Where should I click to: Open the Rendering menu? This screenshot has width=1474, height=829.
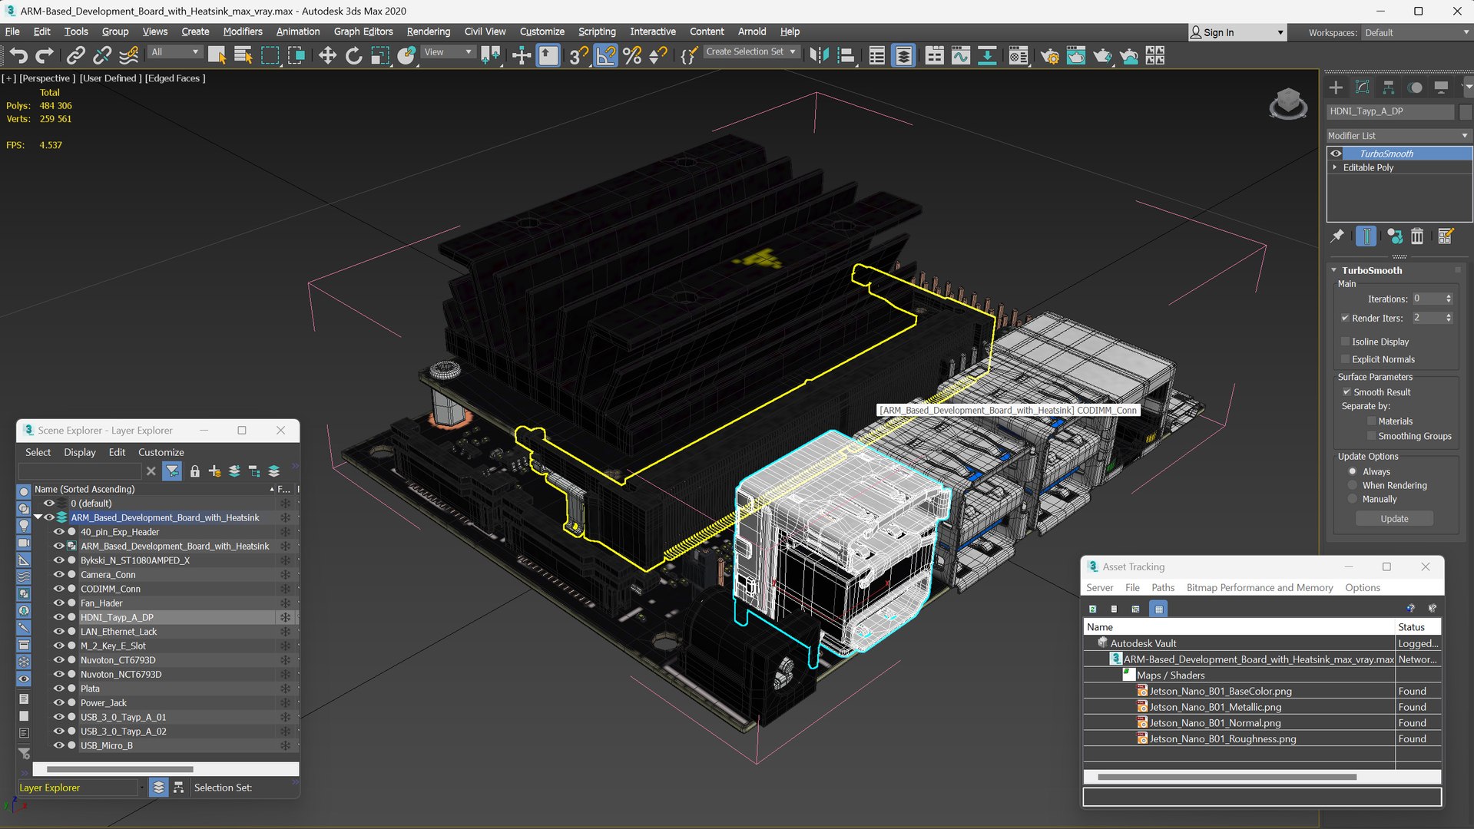pos(428,31)
